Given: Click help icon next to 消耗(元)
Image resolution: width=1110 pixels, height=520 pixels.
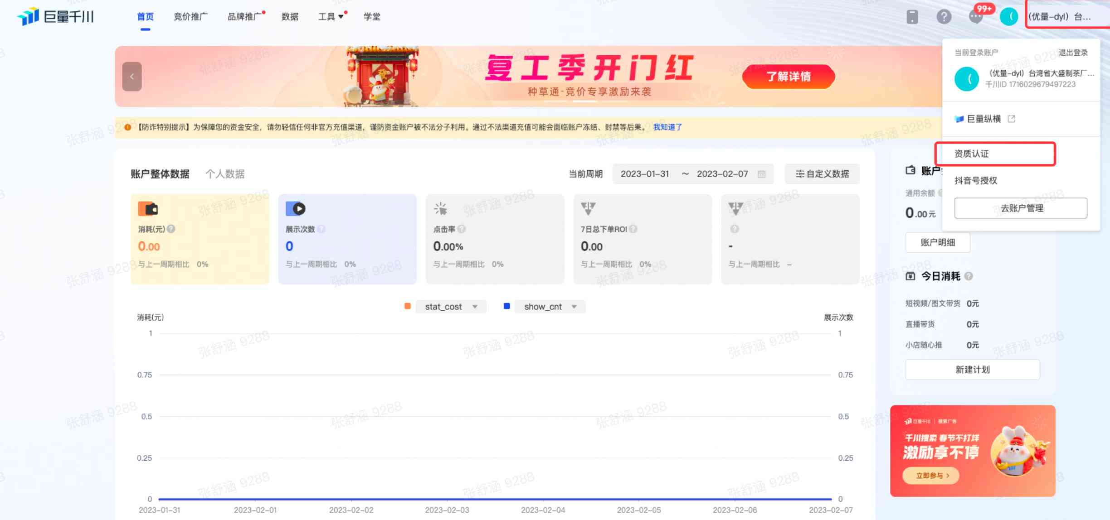Looking at the screenshot, I should click(171, 229).
